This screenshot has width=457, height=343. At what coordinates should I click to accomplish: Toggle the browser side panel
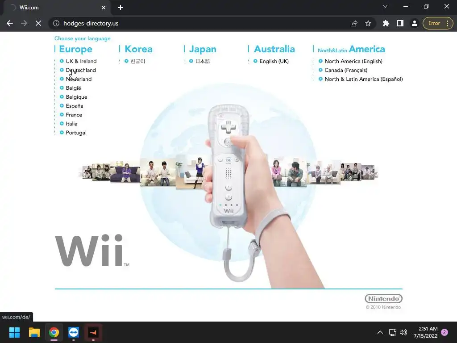pos(400,23)
